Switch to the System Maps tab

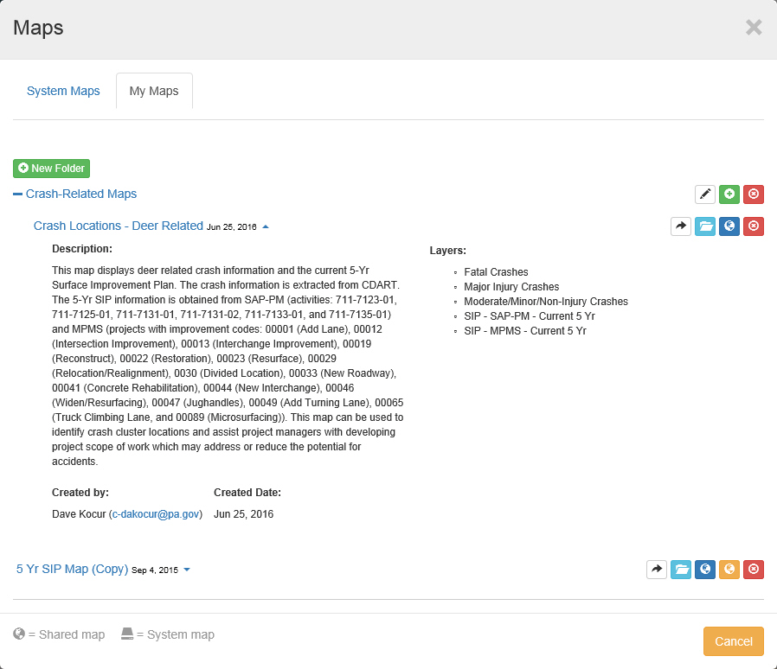[x=63, y=91]
